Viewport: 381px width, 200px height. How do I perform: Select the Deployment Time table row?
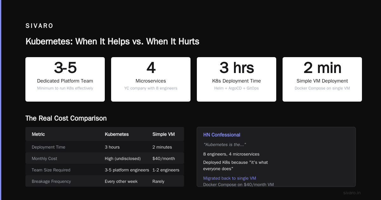click(x=105, y=147)
